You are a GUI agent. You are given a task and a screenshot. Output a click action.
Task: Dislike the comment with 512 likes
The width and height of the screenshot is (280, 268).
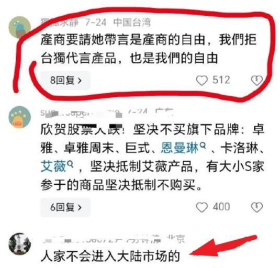[x=257, y=81]
